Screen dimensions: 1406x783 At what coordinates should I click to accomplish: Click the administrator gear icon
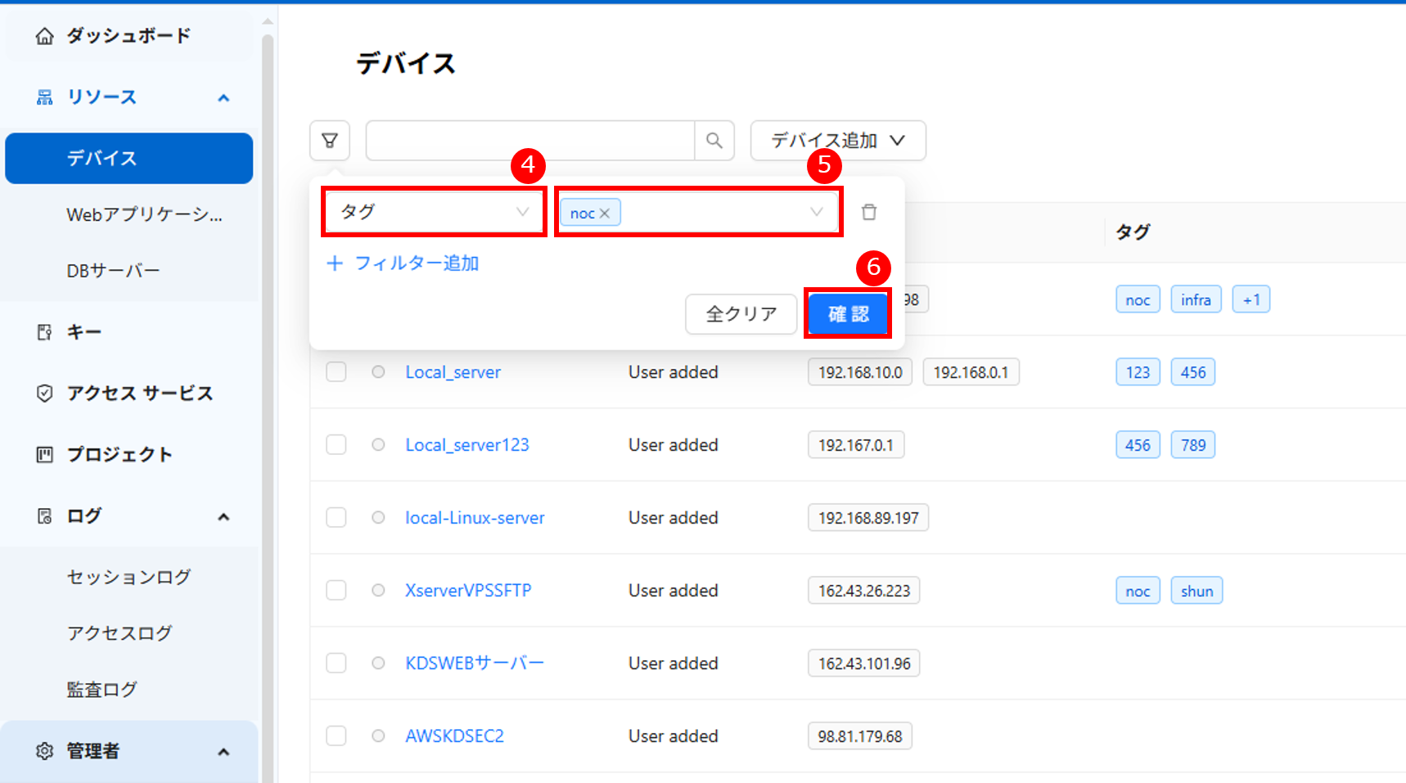pos(45,751)
